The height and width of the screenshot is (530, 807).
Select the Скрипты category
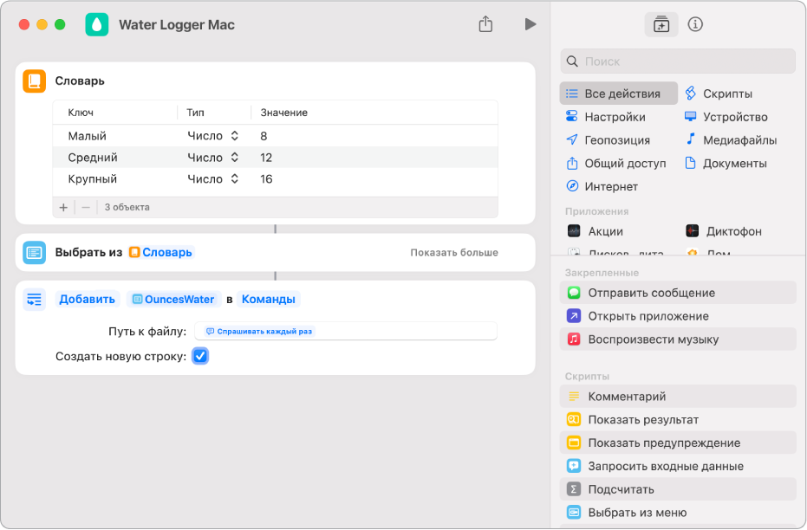tap(719, 94)
